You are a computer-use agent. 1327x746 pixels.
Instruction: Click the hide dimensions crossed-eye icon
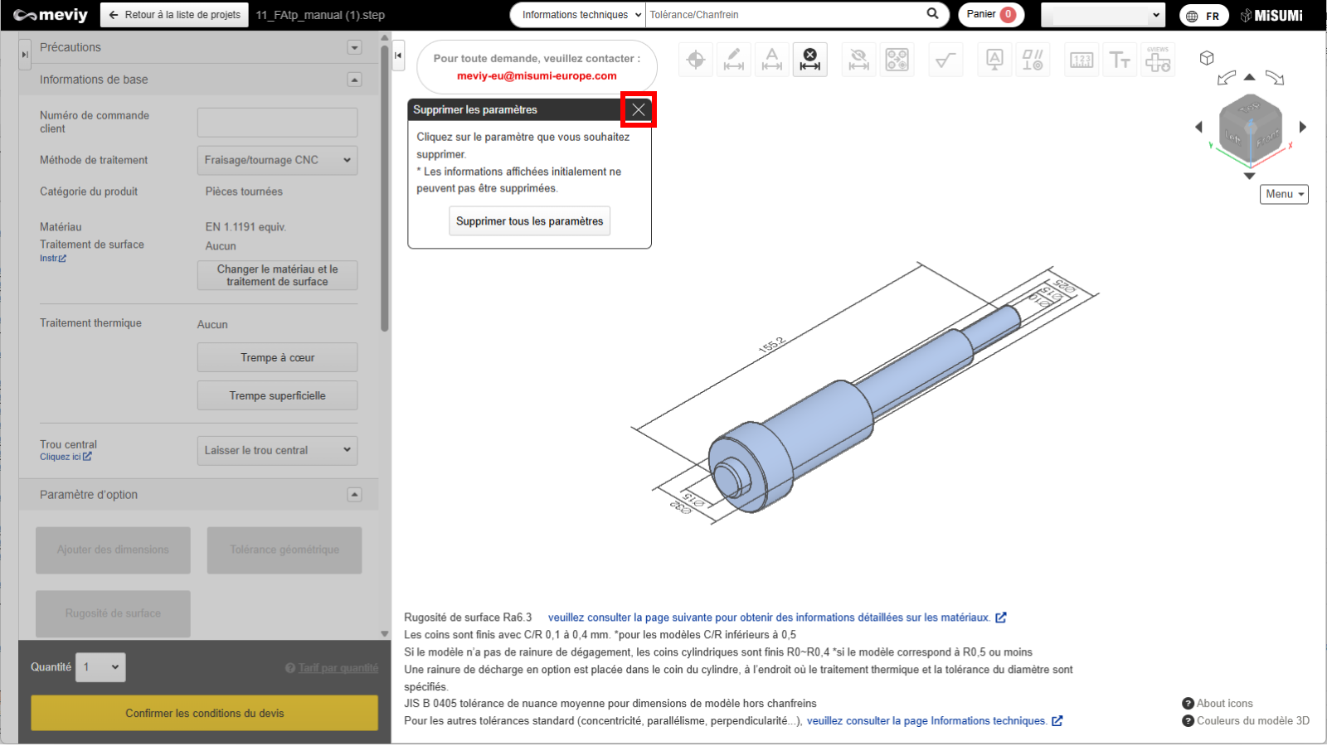click(859, 60)
